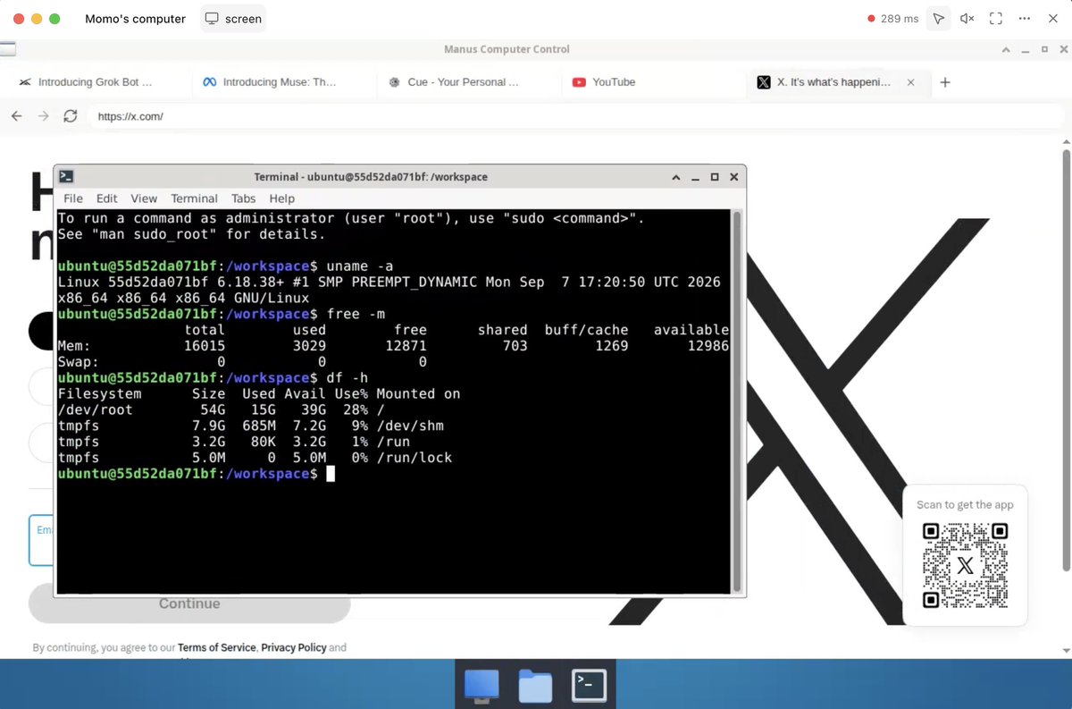1072x709 pixels.
Task: Close the remote session with X icon
Action: pyautogui.click(x=1052, y=18)
